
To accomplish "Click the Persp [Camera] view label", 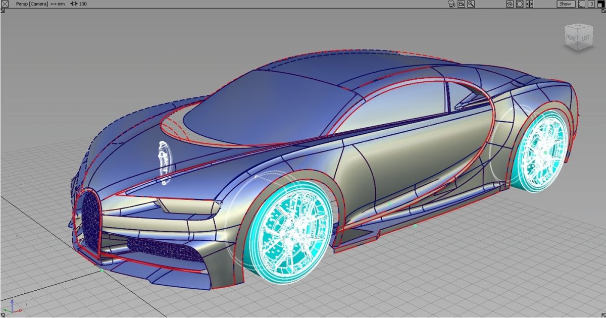I will point(32,4).
